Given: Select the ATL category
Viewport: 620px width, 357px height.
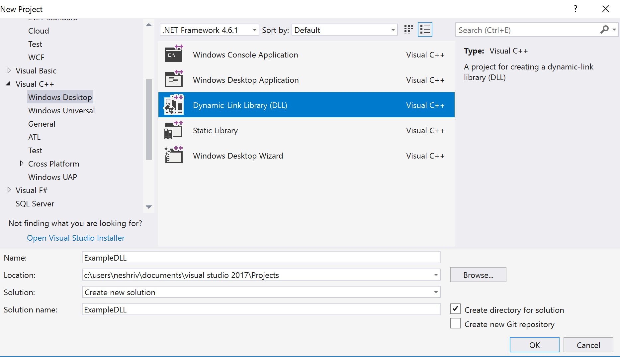Looking at the screenshot, I should (x=35, y=137).
